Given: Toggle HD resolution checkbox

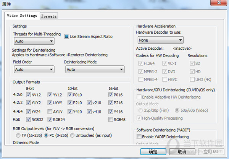Looking at the screenshot, I should pos(192,71).
